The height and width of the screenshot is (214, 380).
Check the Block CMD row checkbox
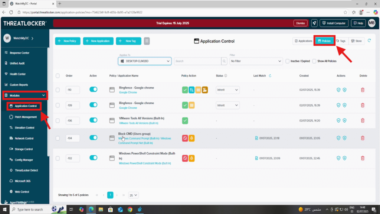[x=58, y=138]
